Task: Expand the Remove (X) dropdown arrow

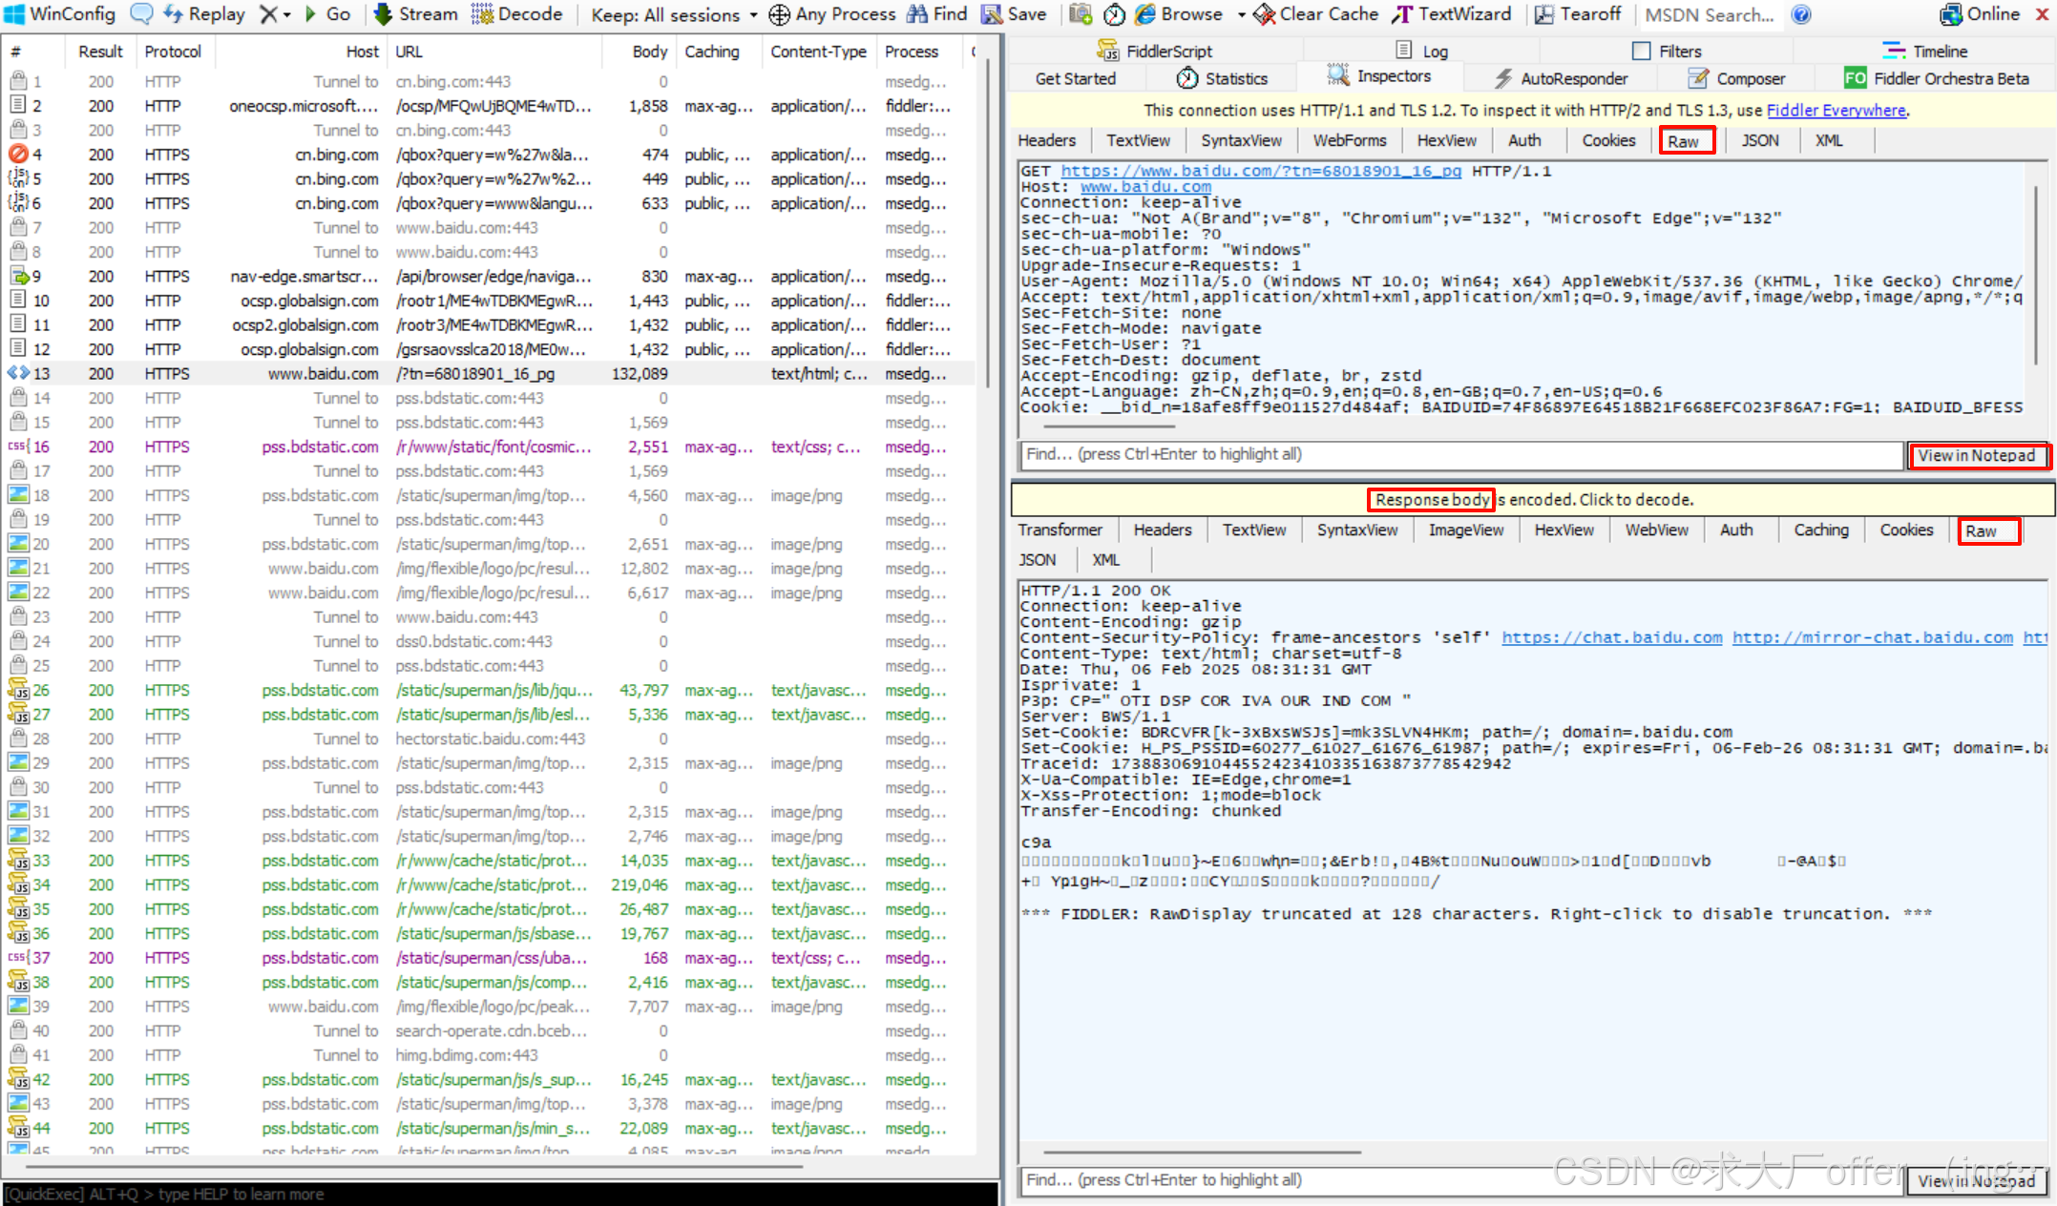Action: click(x=286, y=15)
